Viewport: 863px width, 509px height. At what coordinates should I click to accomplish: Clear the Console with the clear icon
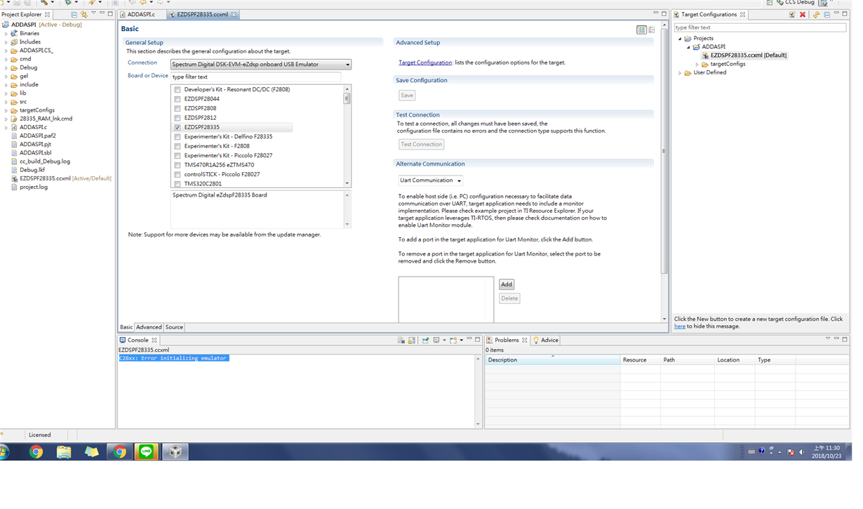[401, 340]
